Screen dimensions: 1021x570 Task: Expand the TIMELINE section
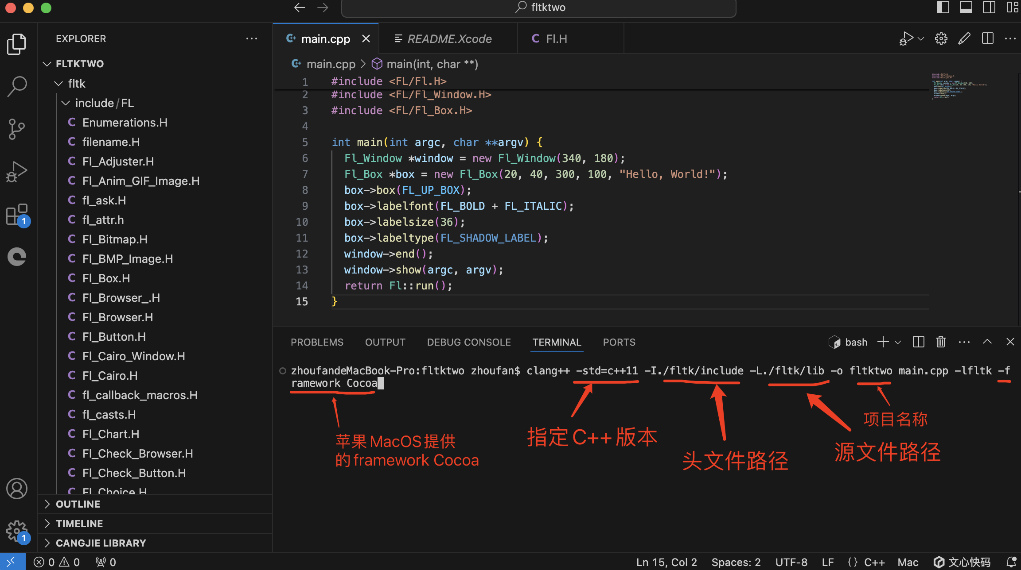coord(155,524)
